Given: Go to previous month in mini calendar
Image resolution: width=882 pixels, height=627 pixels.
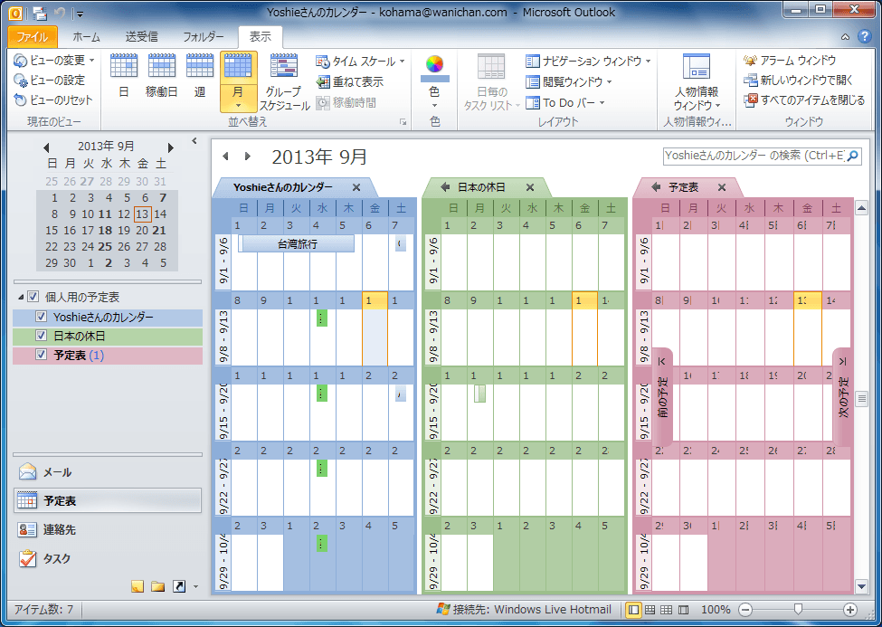Looking at the screenshot, I should click(46, 147).
